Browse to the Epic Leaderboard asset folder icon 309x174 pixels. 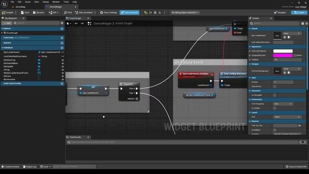289,37
